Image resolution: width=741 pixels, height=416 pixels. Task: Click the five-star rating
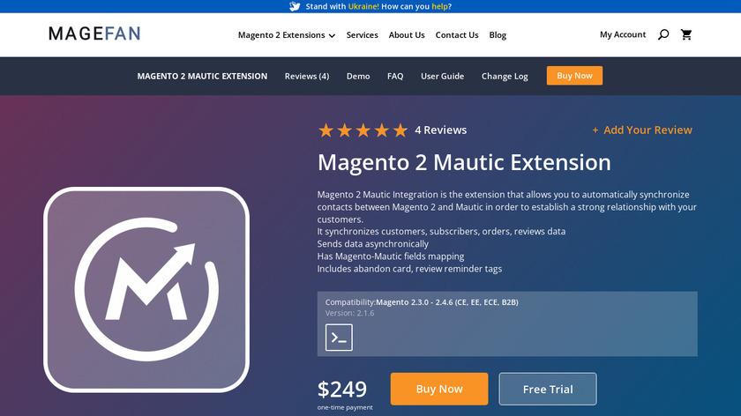pyautogui.click(x=363, y=130)
